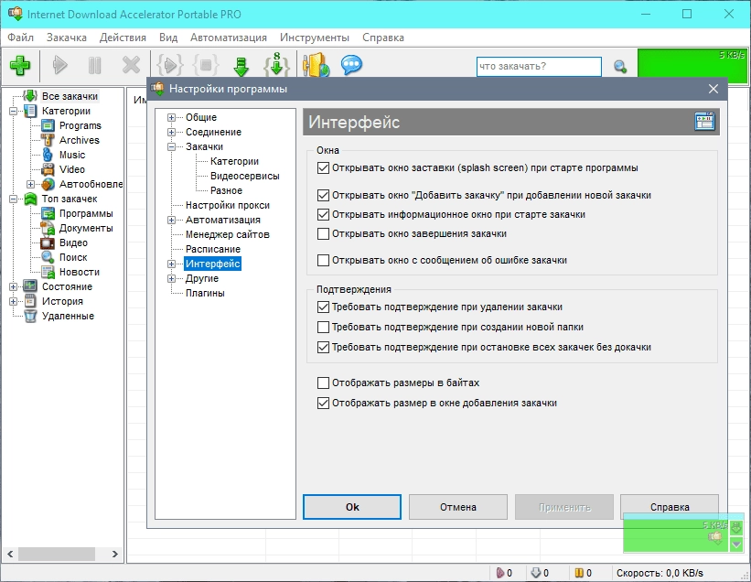This screenshot has height=582, width=751.
Task: Open the Вид menu
Action: point(168,38)
